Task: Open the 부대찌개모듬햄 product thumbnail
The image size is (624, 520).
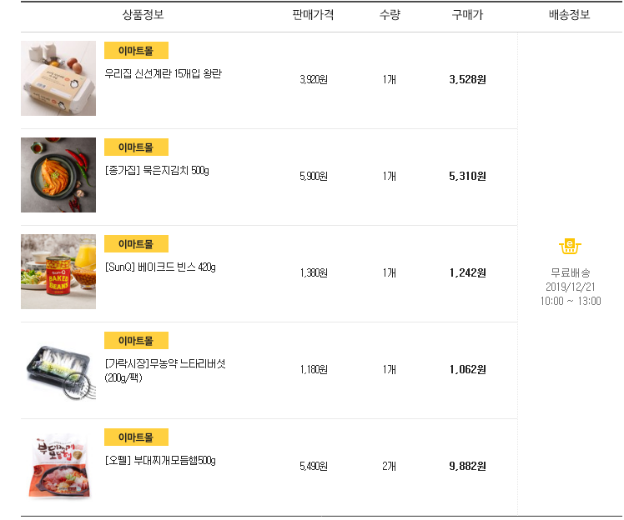Action: (58, 465)
